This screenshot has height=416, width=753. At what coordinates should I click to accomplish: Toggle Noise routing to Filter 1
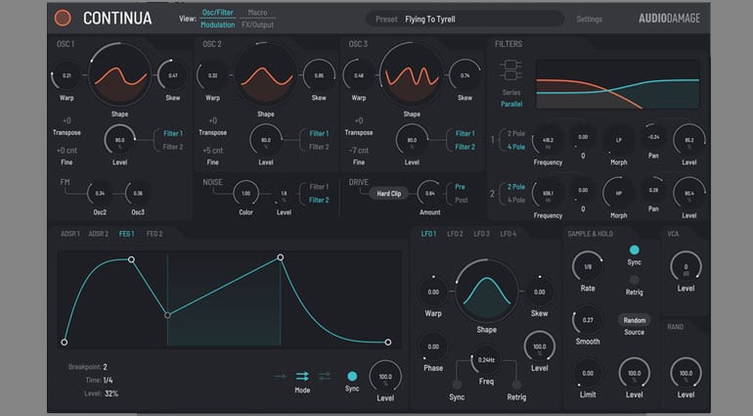319,187
